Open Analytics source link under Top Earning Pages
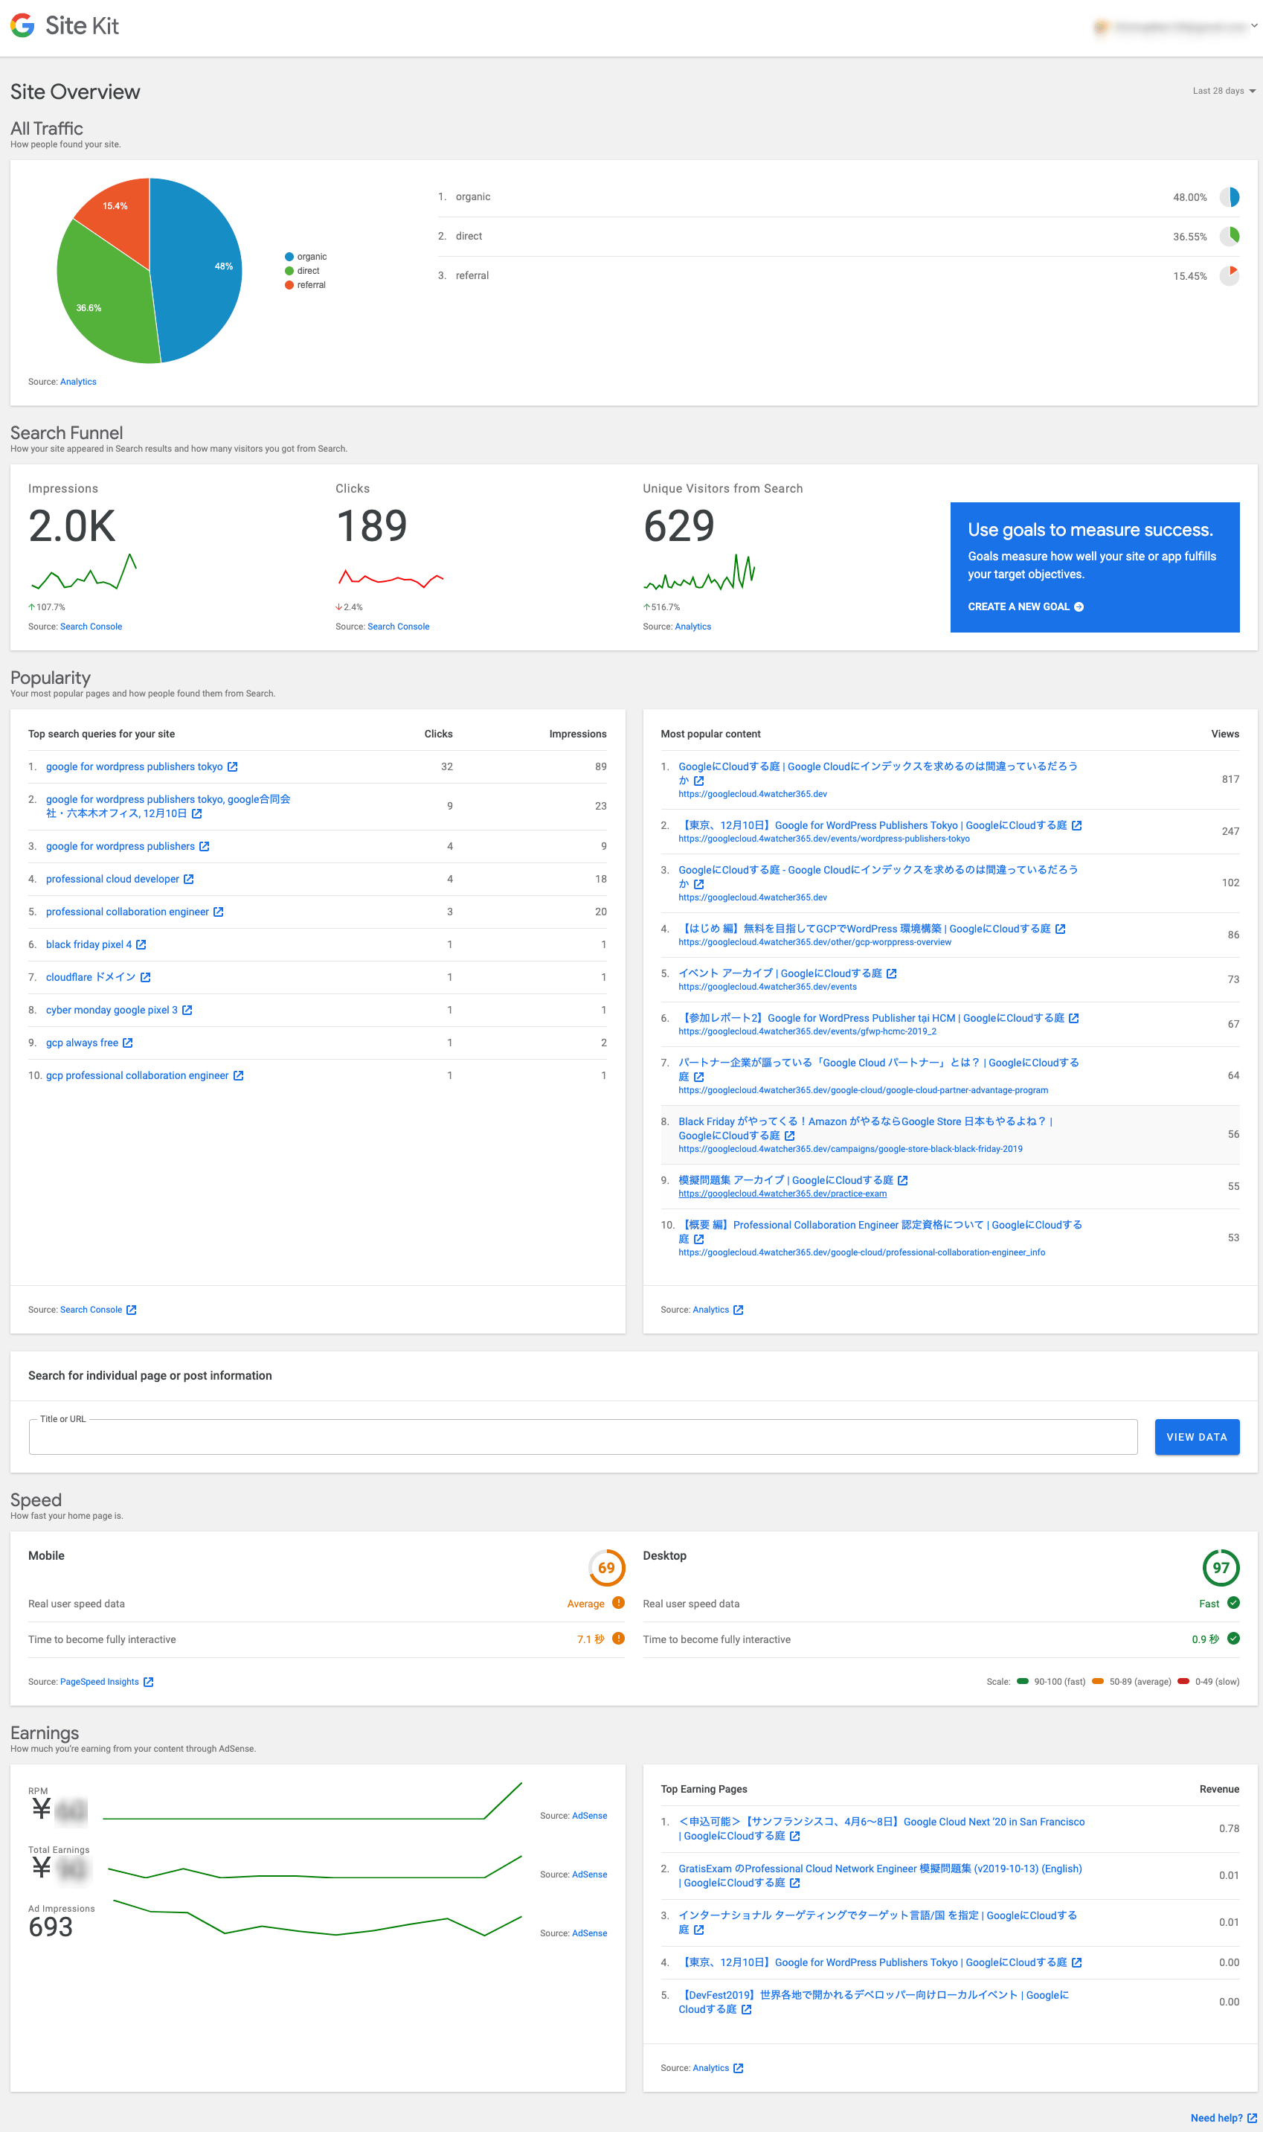Screen dimensions: 1263x2132 coord(710,2068)
